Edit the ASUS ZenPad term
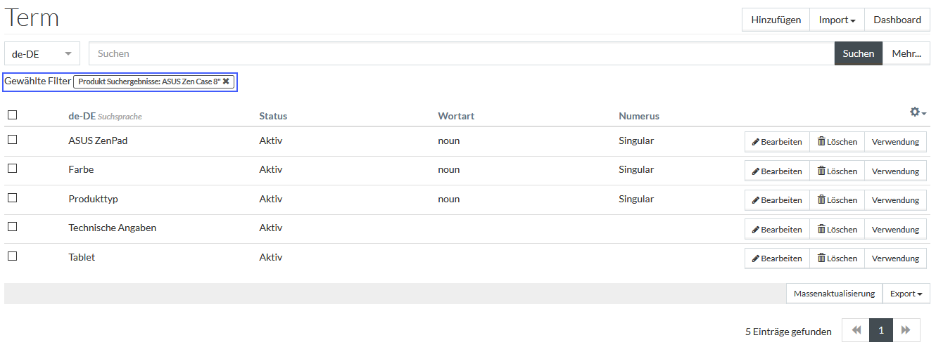The image size is (936, 347). pyautogui.click(x=777, y=142)
